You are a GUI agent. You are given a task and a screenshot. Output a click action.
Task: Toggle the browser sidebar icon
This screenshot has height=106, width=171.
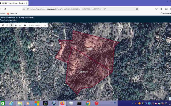[166, 9]
